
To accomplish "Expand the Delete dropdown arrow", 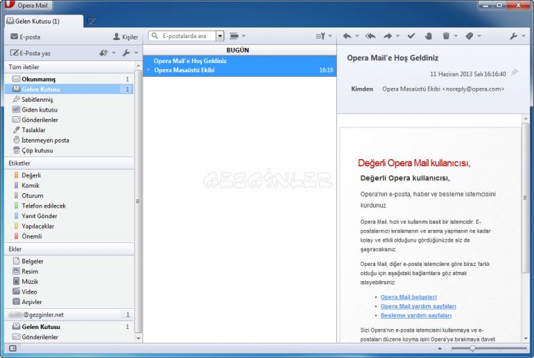I will [x=456, y=36].
